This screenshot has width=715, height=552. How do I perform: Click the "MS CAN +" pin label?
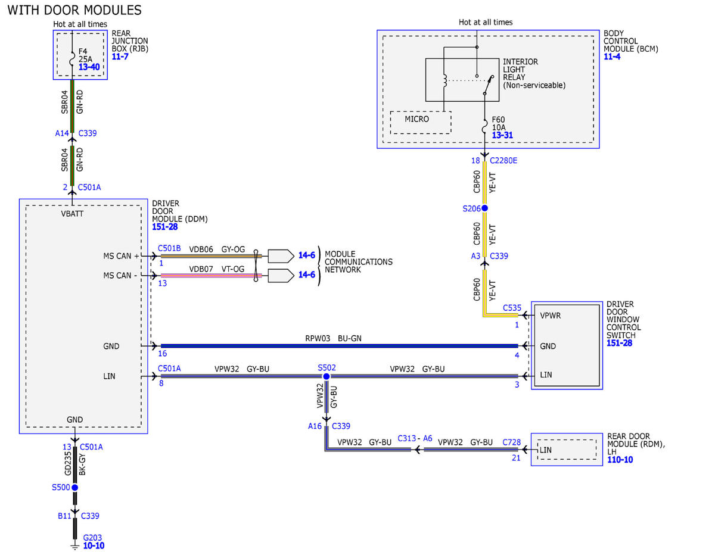[121, 256]
